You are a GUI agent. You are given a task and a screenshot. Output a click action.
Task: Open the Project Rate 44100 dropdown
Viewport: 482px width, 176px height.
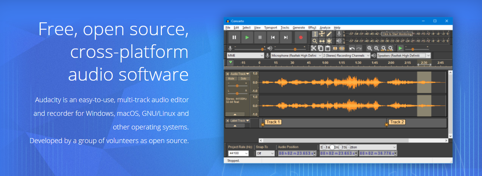238,153
